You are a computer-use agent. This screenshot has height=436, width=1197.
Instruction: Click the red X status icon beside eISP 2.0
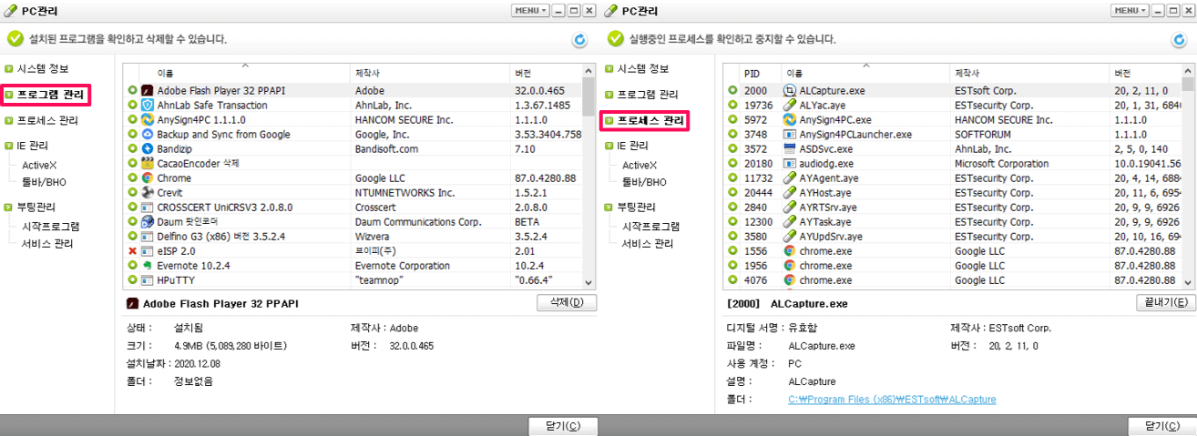click(132, 250)
